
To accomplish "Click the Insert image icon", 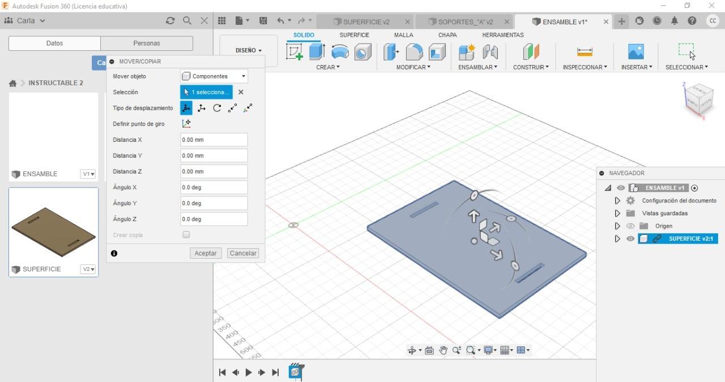I will 636,52.
